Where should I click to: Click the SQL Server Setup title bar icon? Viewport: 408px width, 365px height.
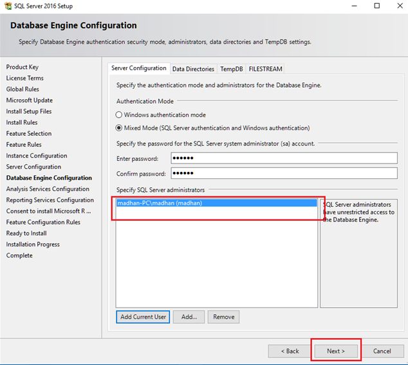point(6,6)
